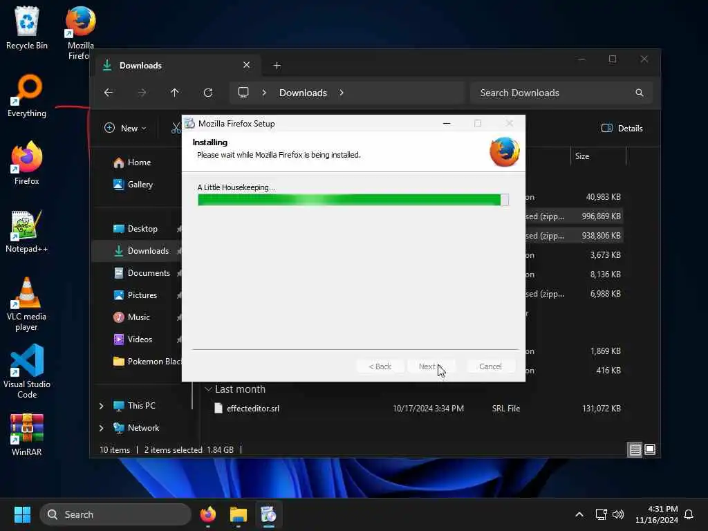This screenshot has height=531, width=708.
Task: Expand the Network tree node
Action: (101, 428)
